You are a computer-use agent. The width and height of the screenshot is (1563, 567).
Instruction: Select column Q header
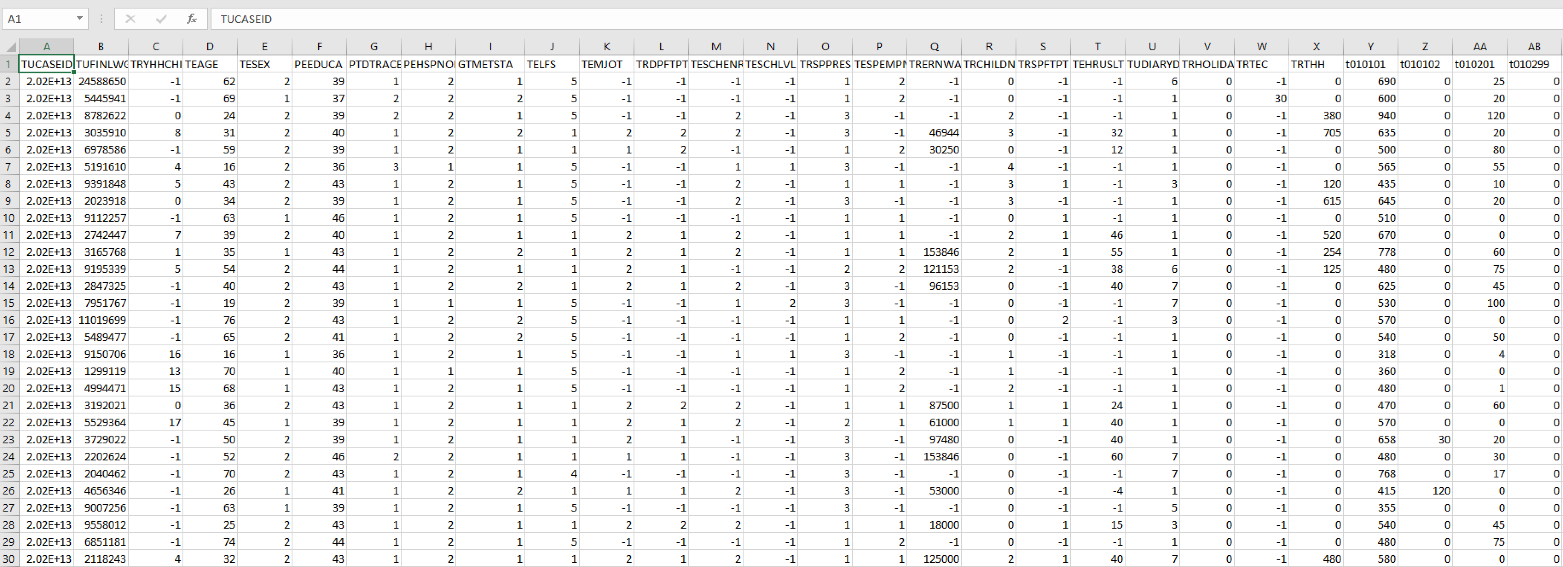tap(935, 47)
